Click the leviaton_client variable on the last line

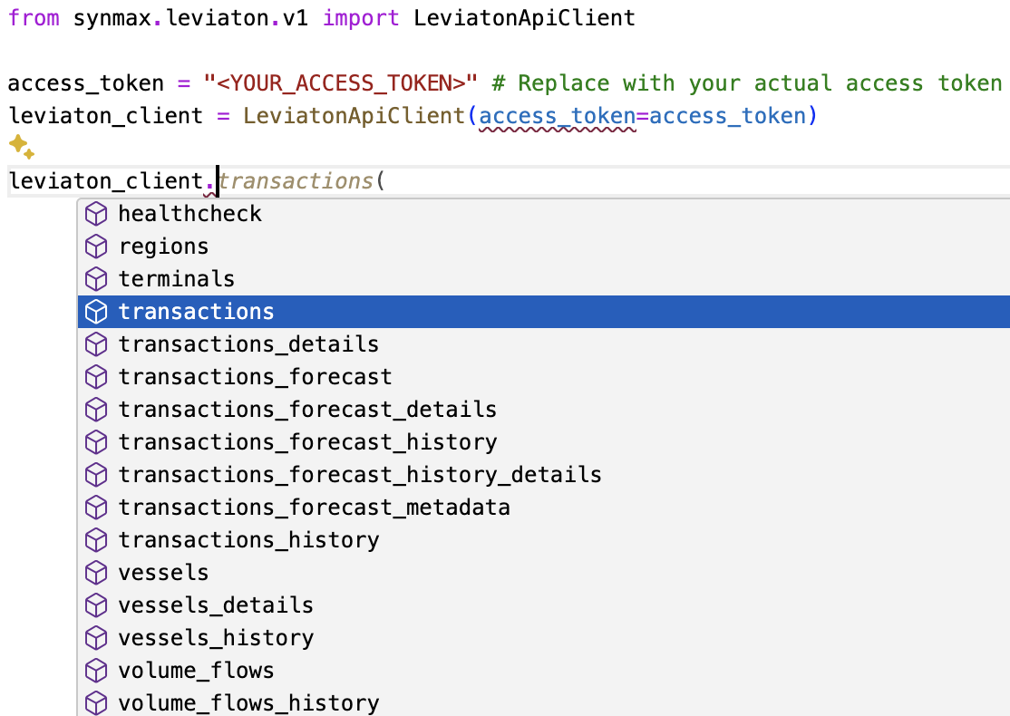(x=102, y=180)
